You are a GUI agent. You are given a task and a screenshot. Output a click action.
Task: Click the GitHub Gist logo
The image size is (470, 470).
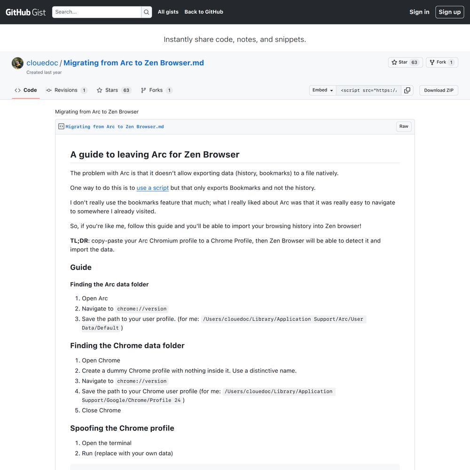pos(25,12)
